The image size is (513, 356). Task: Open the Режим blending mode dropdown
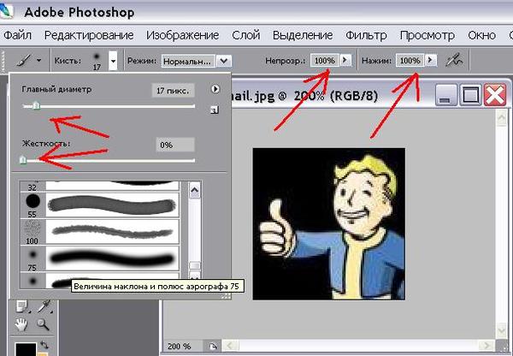224,61
